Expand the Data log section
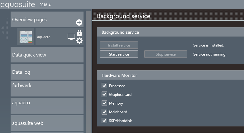Screen dimensions: 244x133 (x=47, y=72)
